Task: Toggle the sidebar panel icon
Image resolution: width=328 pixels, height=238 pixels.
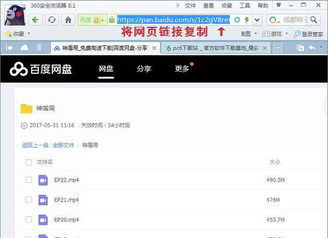Action: click(x=9, y=48)
